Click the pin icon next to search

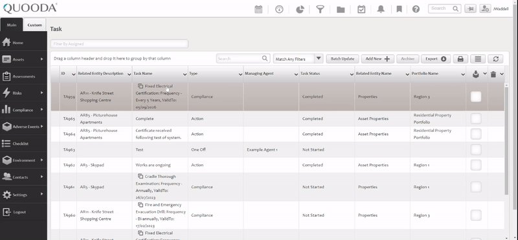pos(470,9)
